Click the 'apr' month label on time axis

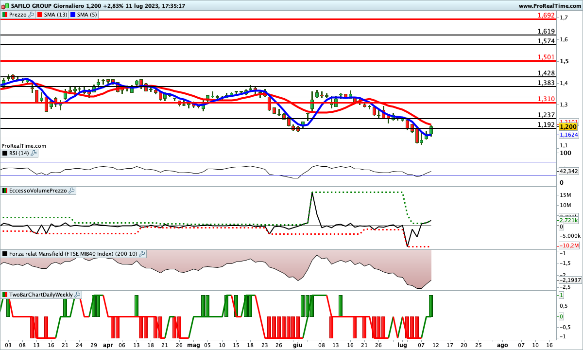(x=108, y=345)
